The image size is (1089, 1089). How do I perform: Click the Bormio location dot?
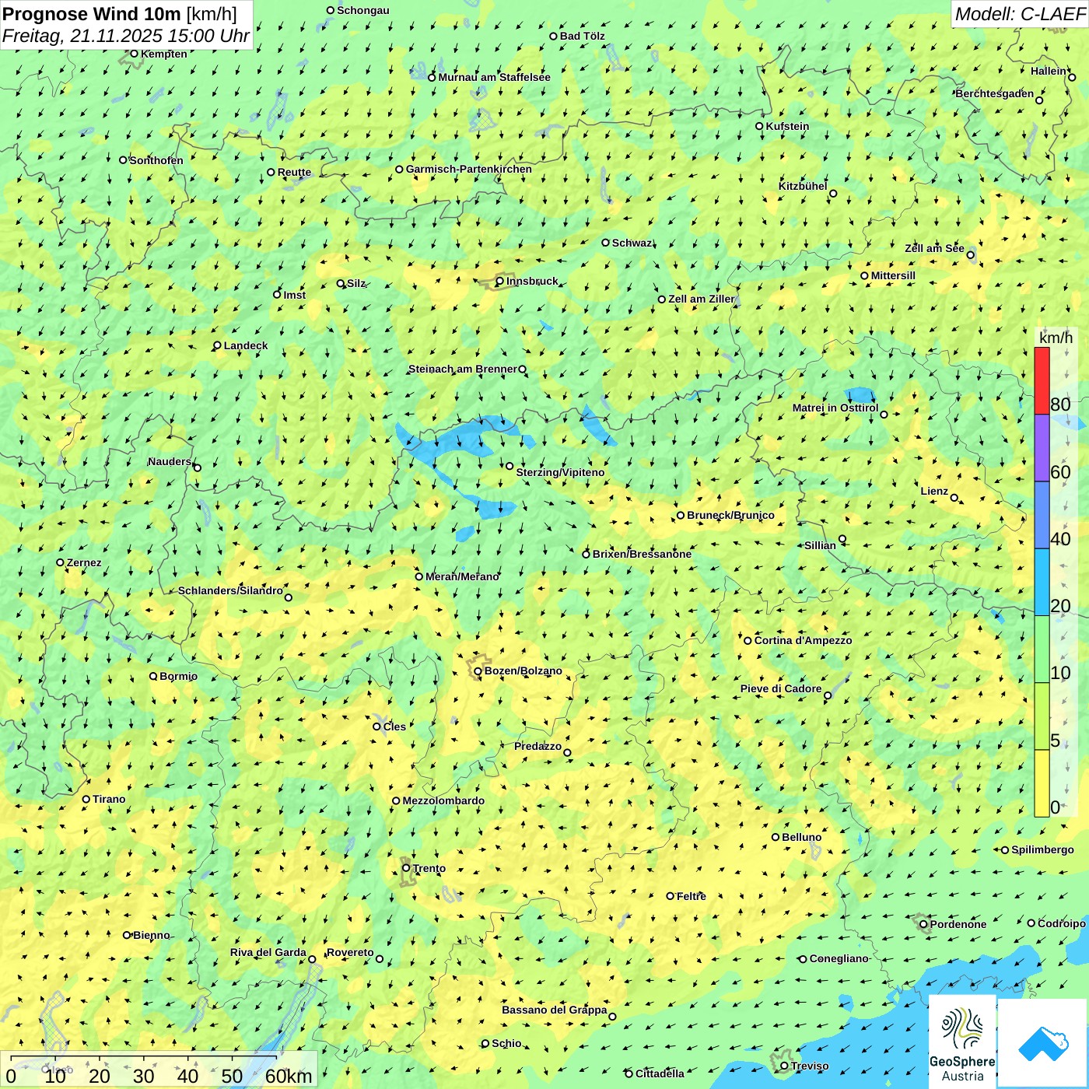point(153,676)
